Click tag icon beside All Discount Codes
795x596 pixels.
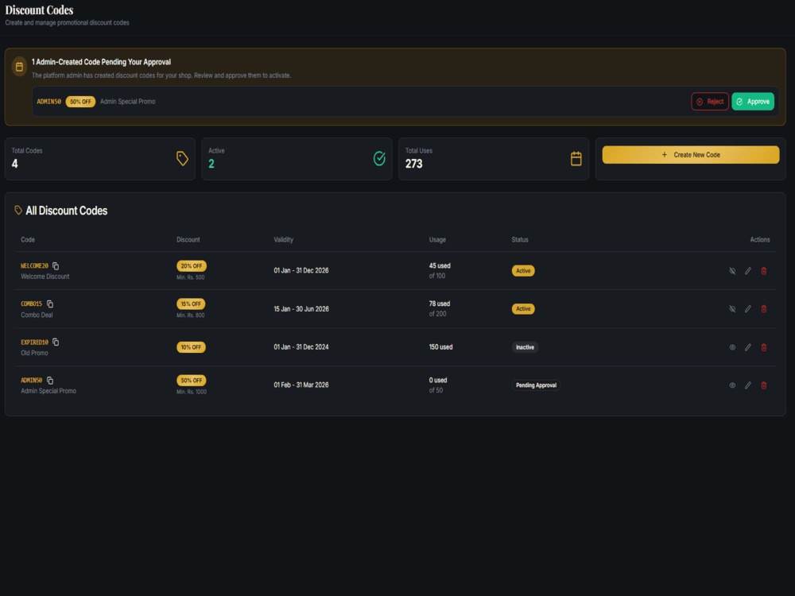(x=18, y=211)
